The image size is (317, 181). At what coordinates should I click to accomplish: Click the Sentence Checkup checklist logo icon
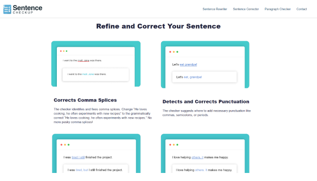[7, 9]
